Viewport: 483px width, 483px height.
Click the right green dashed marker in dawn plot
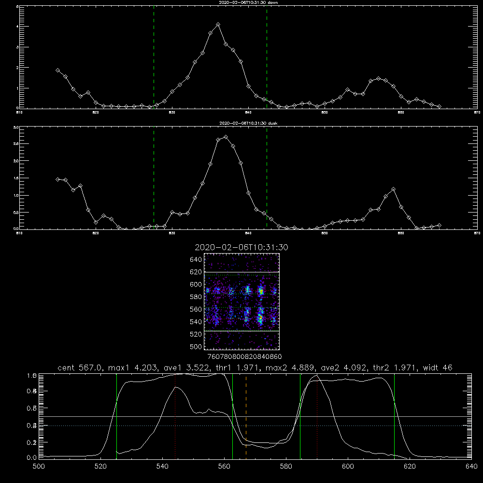point(267,57)
